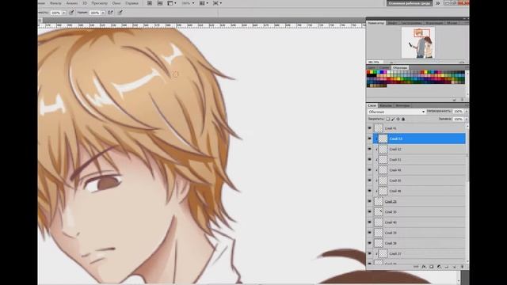Click the link layers icon
The width and height of the screenshot is (507, 285).
point(416,267)
